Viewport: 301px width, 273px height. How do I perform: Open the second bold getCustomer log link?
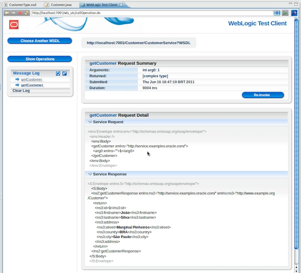click(x=32, y=85)
